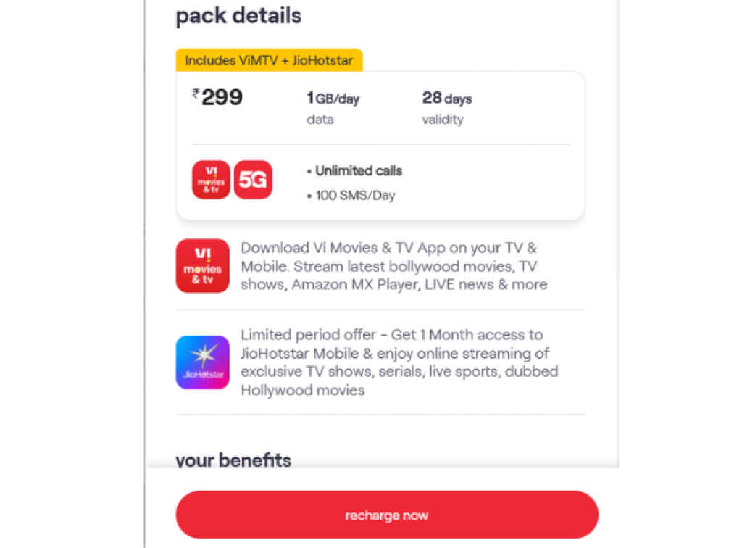This screenshot has height=548, width=742.
Task: Expand the 28 days validity details
Action: click(x=447, y=107)
